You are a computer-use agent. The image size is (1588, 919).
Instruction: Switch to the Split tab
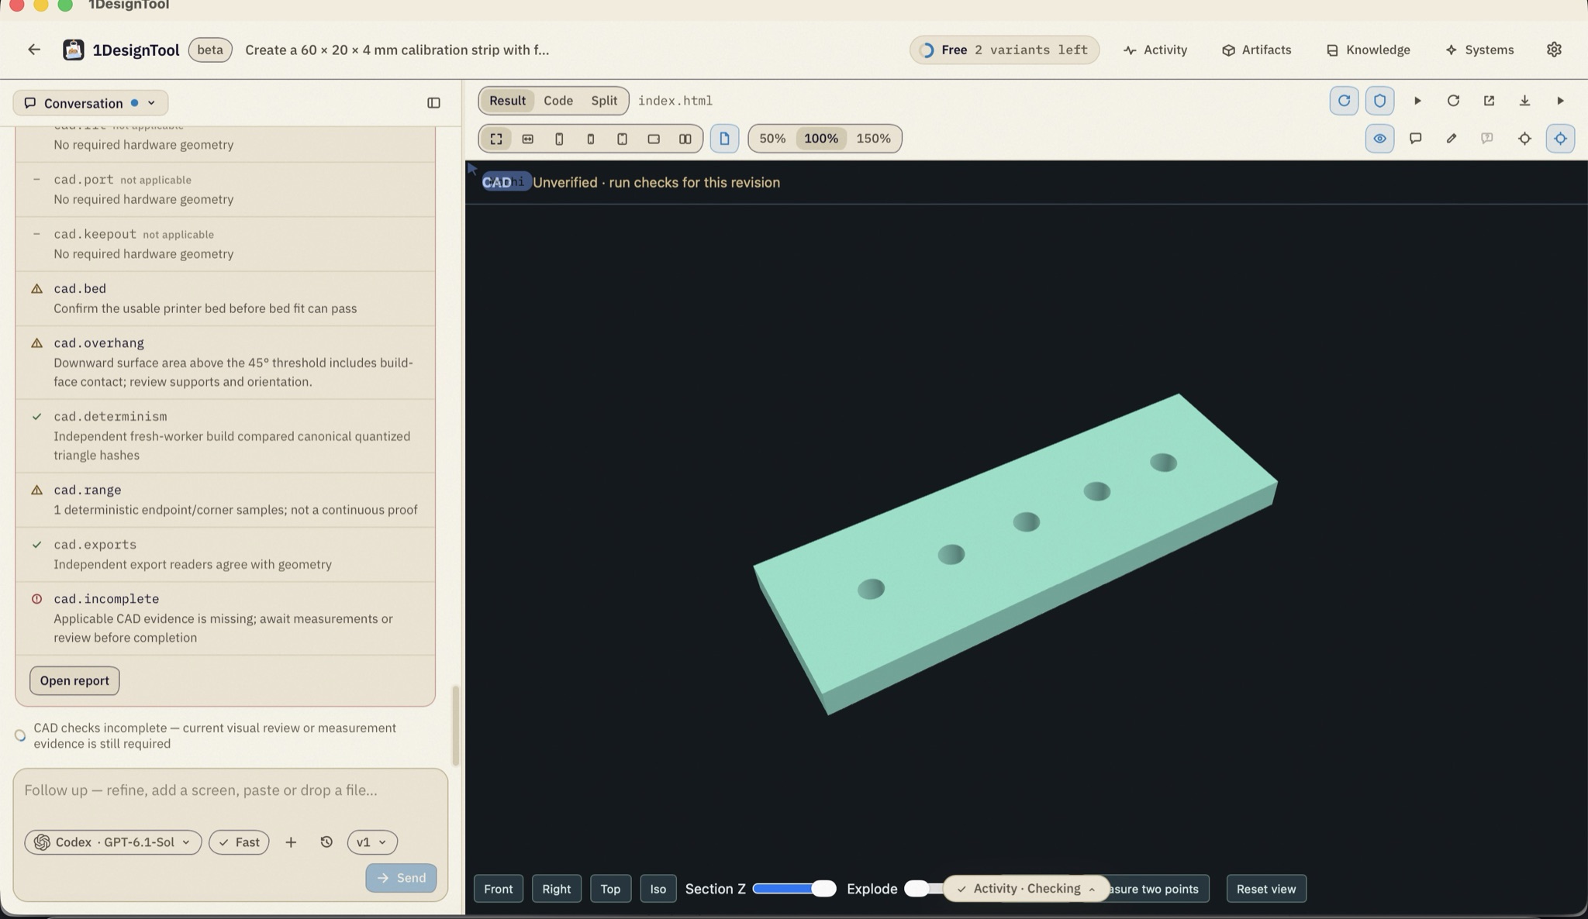(x=604, y=101)
